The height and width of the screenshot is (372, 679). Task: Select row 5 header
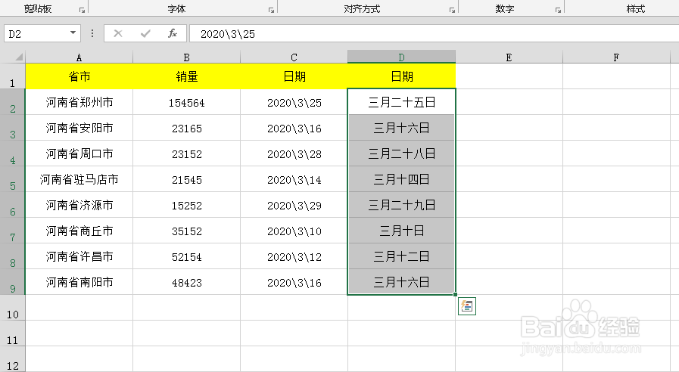(13, 179)
